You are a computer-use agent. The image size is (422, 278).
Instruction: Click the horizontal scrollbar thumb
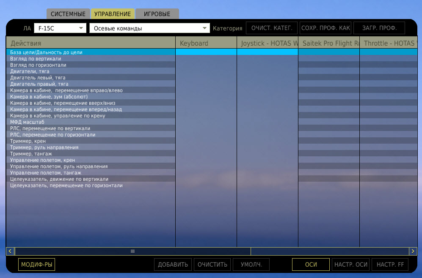click(x=132, y=251)
